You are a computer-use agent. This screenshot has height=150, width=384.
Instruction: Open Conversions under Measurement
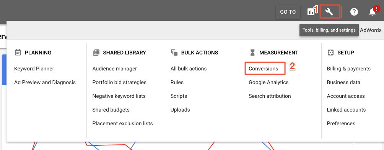click(x=264, y=69)
